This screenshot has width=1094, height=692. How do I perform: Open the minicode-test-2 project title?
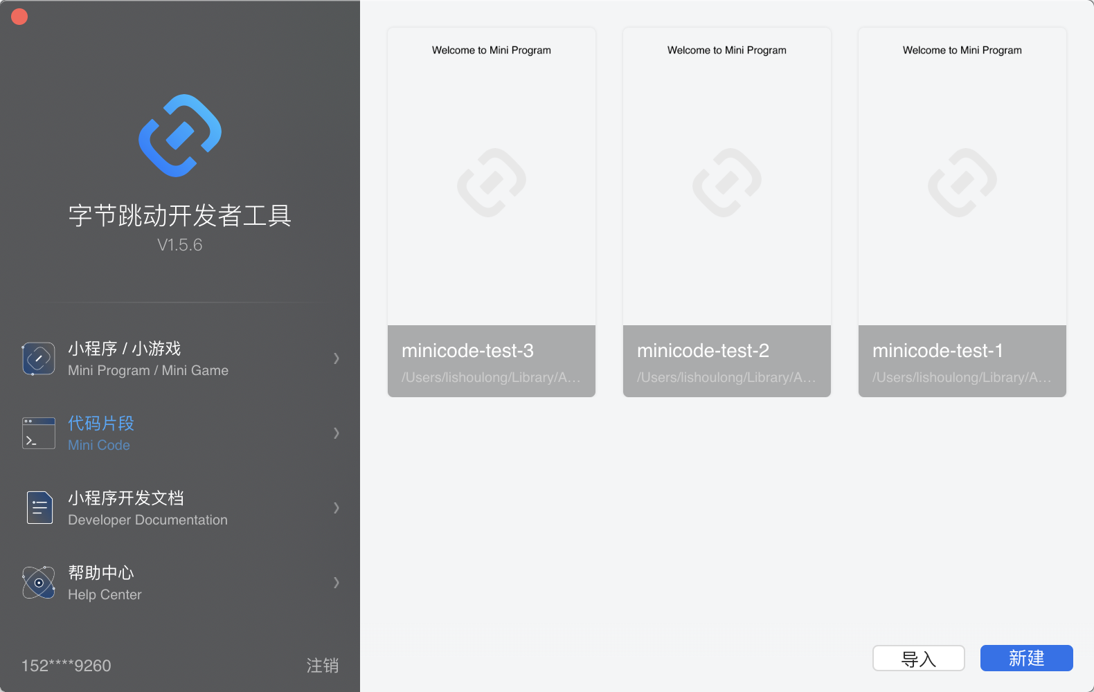point(703,351)
